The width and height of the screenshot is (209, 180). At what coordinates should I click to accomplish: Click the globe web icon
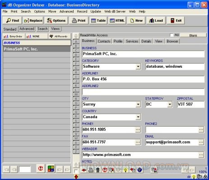139,170
